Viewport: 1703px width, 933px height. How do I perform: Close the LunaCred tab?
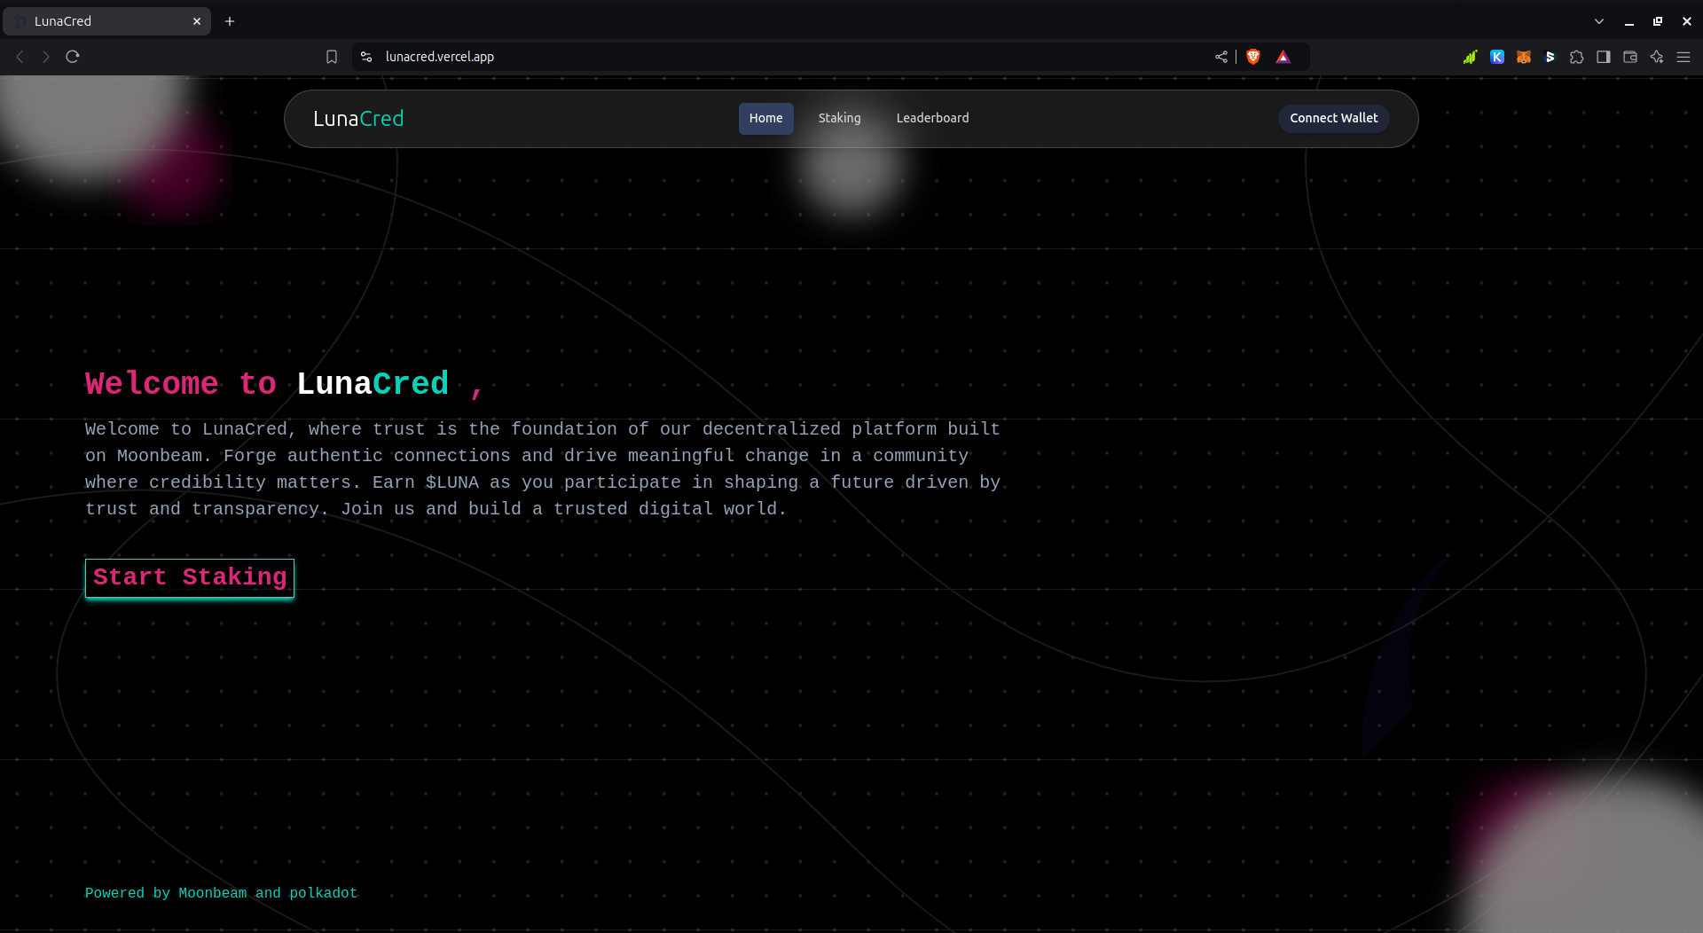(197, 21)
